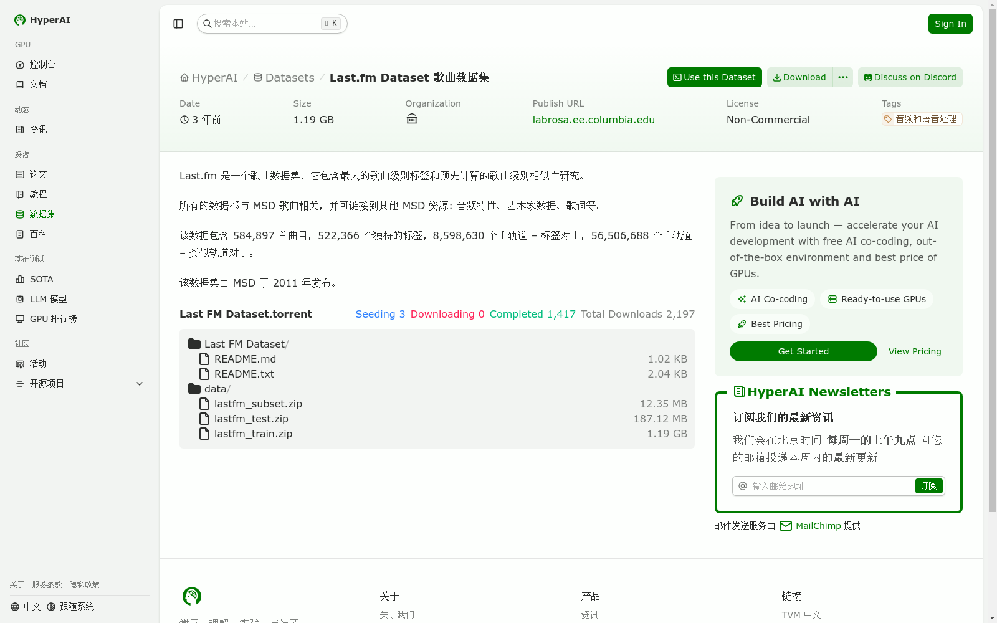This screenshot has width=997, height=623.
Task: Toggle the sidebar panel icon
Action: tap(178, 24)
